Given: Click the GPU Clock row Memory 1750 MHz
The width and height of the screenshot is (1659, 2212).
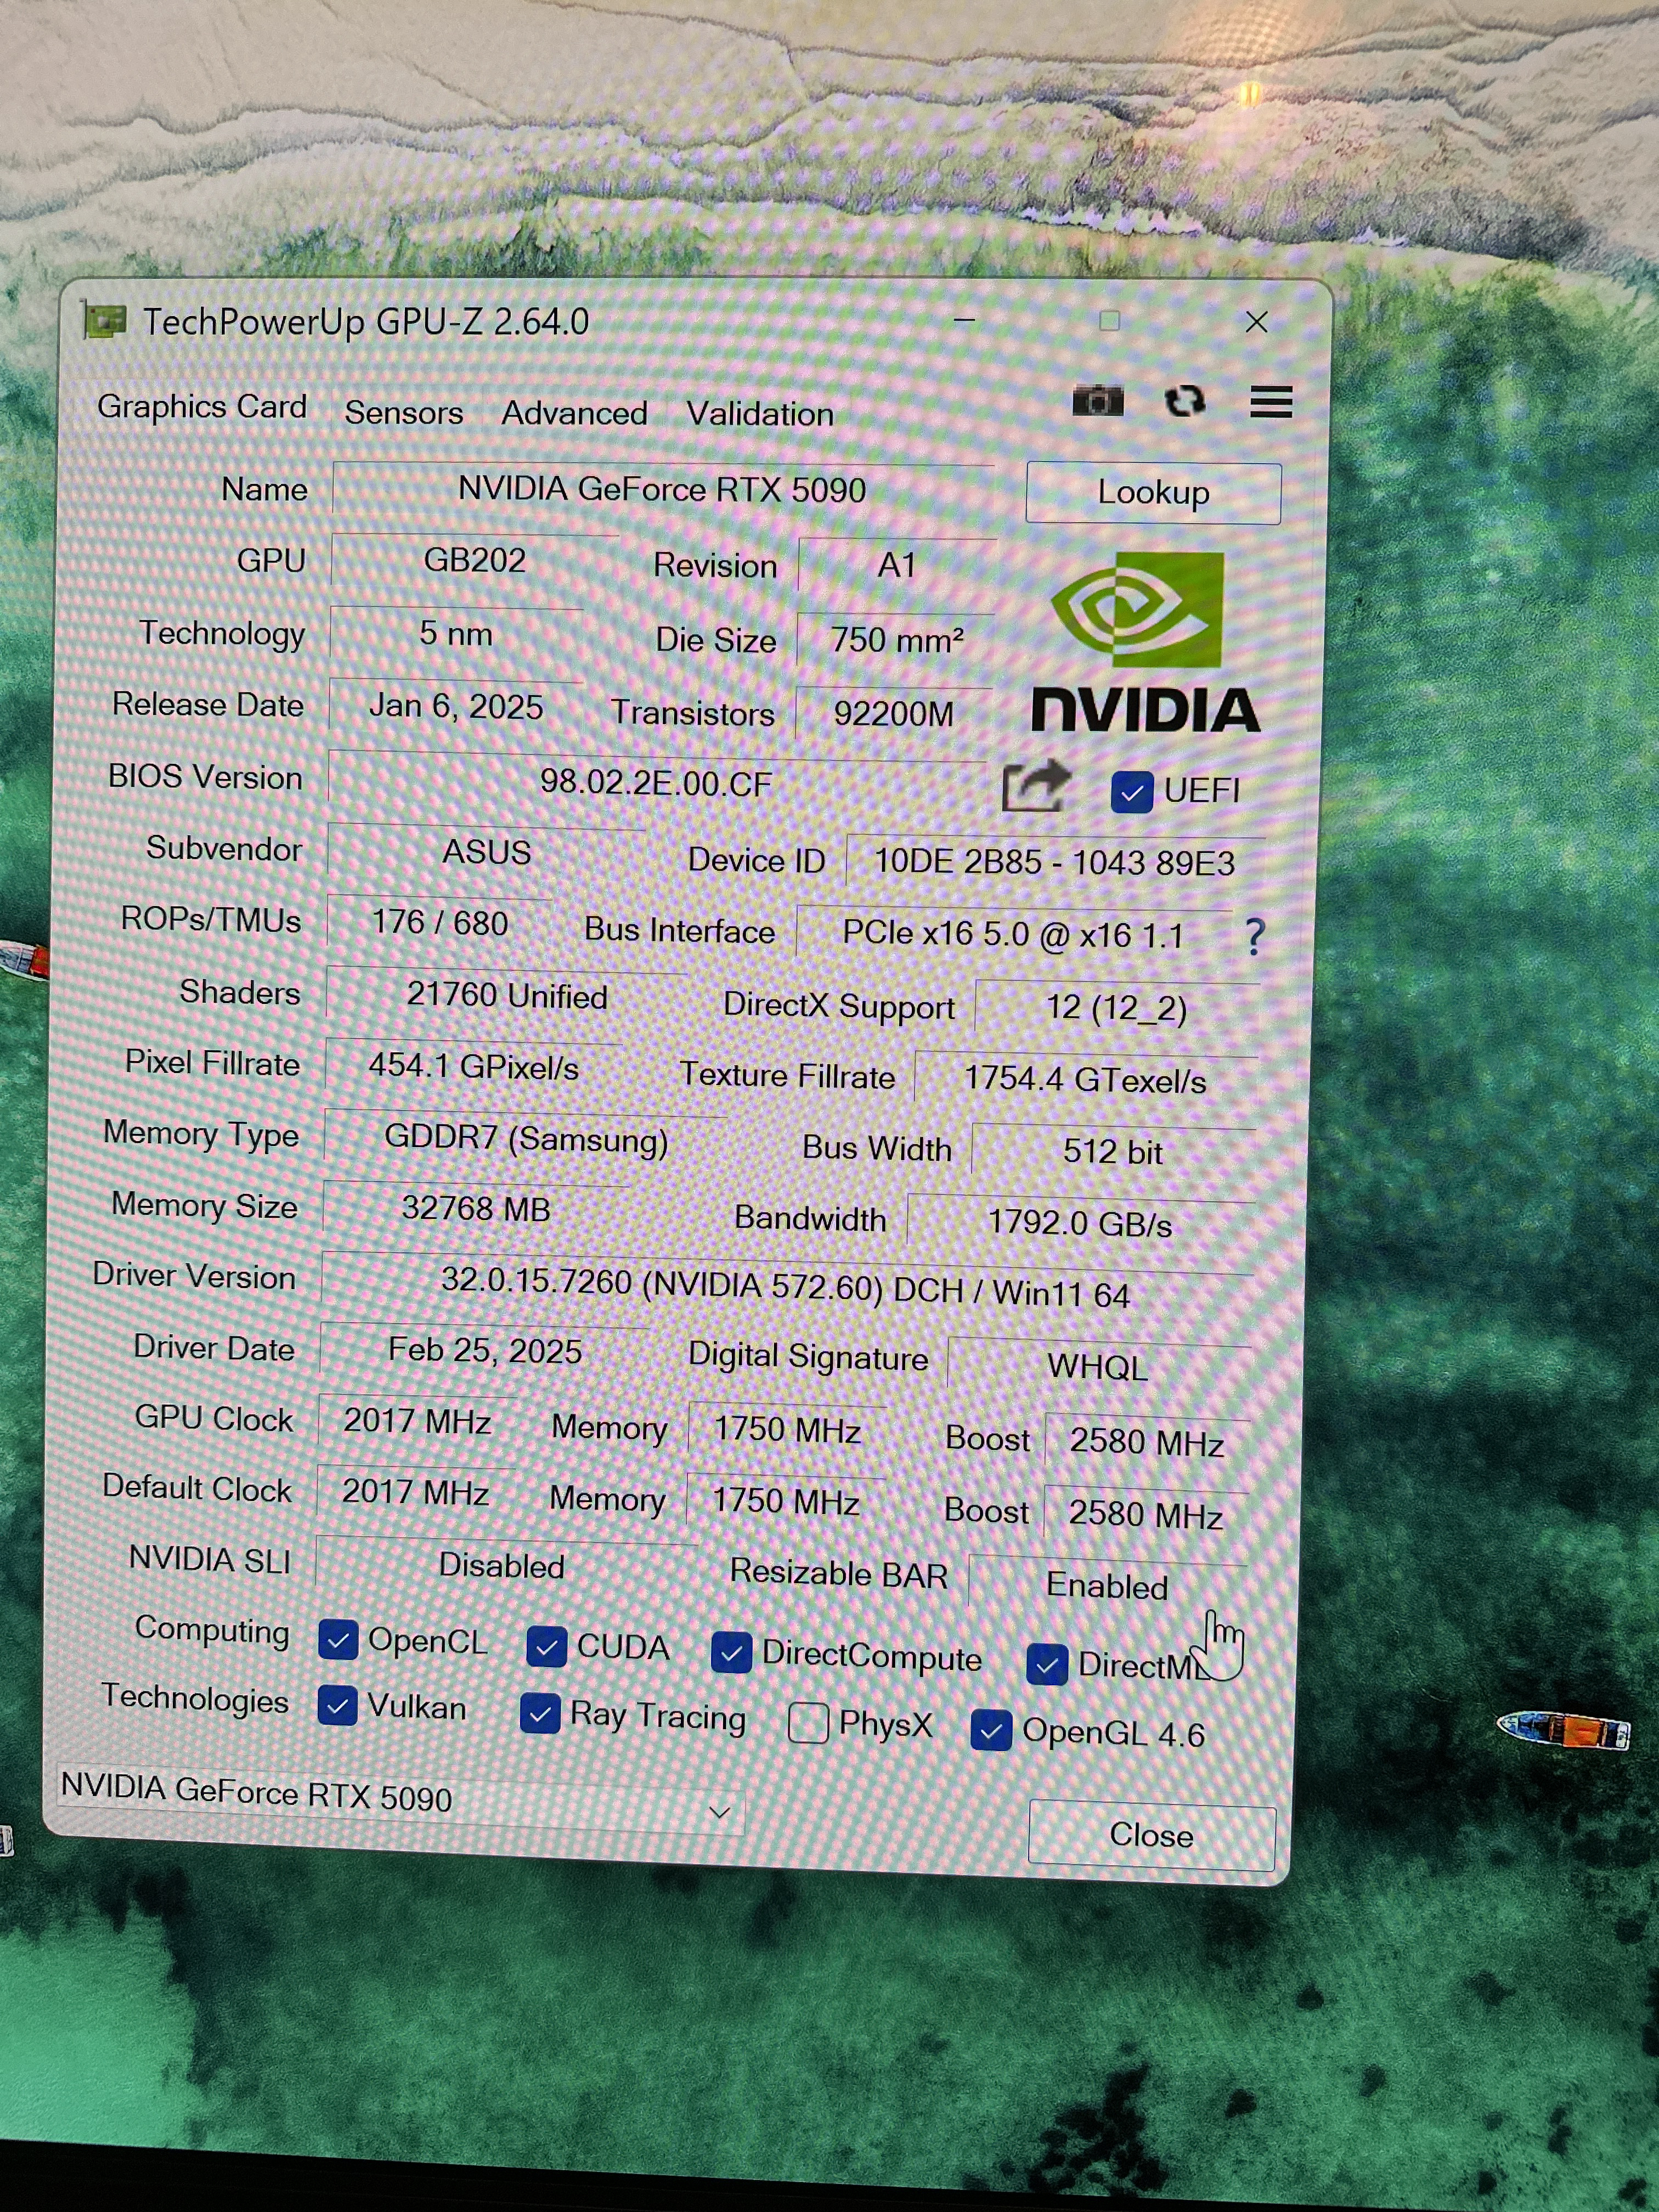Looking at the screenshot, I should (x=787, y=1430).
